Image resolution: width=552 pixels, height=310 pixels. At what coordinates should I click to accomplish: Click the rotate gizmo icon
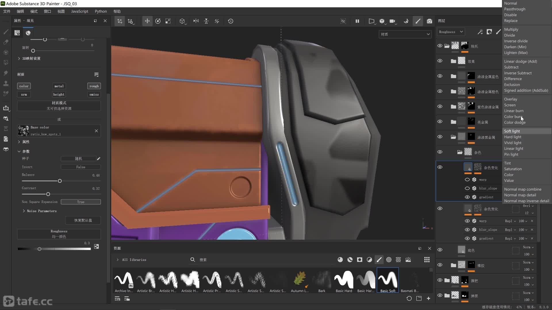point(158,21)
